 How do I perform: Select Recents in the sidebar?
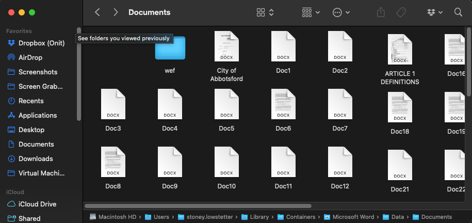click(26, 101)
